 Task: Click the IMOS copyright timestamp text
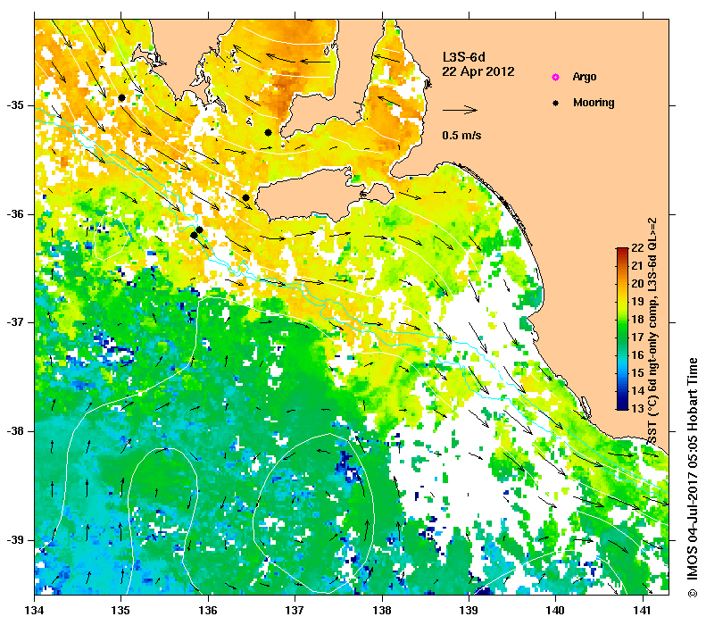tap(693, 478)
